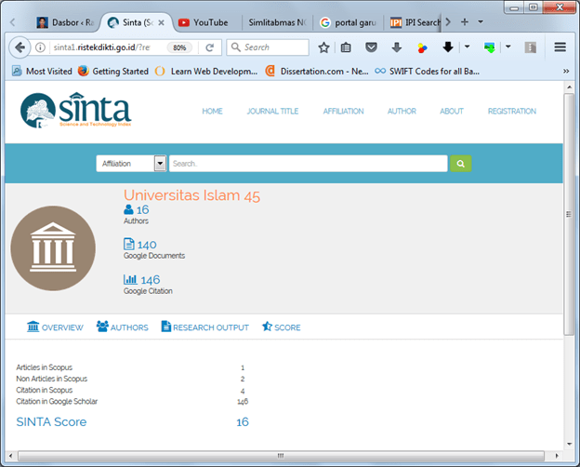
Task: Show more bookmarks toolbar items chevron
Action: coord(566,71)
